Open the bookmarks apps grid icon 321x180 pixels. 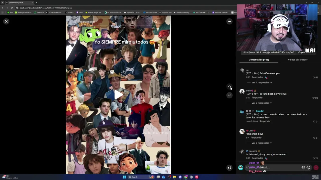tap(3, 12)
